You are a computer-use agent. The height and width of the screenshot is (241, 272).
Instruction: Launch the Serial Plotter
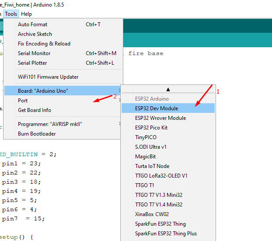[x=63, y=63]
